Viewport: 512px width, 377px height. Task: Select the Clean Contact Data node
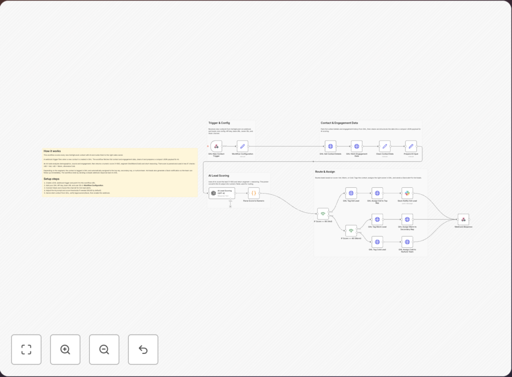tap(384, 146)
